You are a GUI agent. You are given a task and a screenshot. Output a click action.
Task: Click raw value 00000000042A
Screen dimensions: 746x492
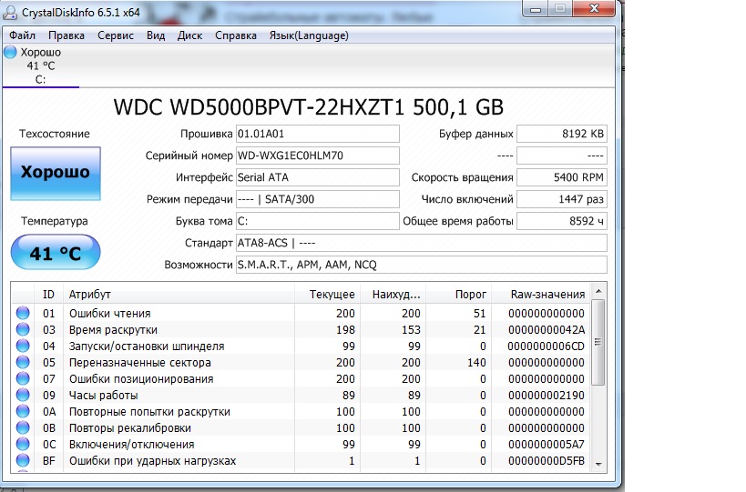coord(547,329)
